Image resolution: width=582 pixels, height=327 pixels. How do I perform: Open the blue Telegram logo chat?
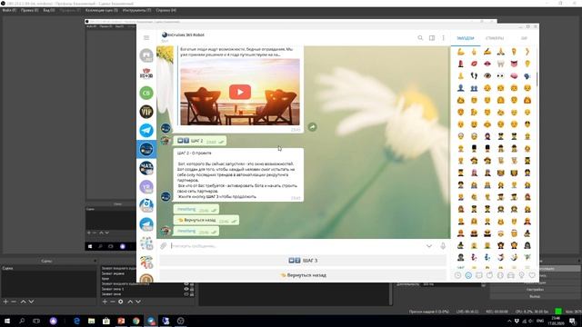[146, 131]
